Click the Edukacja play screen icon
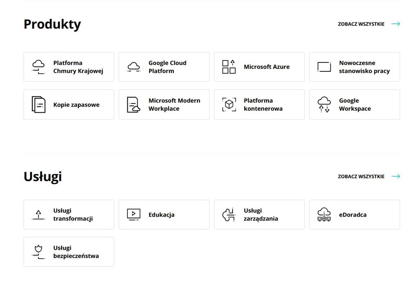The width and height of the screenshot is (420, 285). point(133,214)
